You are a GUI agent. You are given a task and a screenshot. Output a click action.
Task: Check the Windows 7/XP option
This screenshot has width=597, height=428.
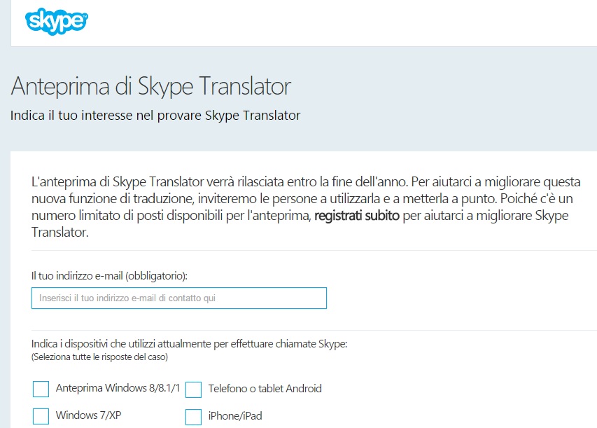40,415
